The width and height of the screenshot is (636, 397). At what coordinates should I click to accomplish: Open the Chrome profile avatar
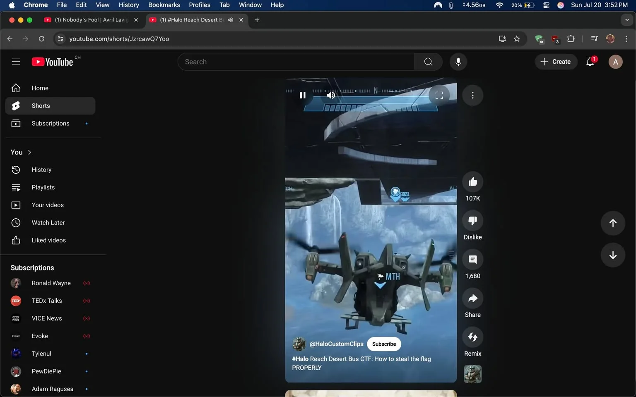coord(610,39)
